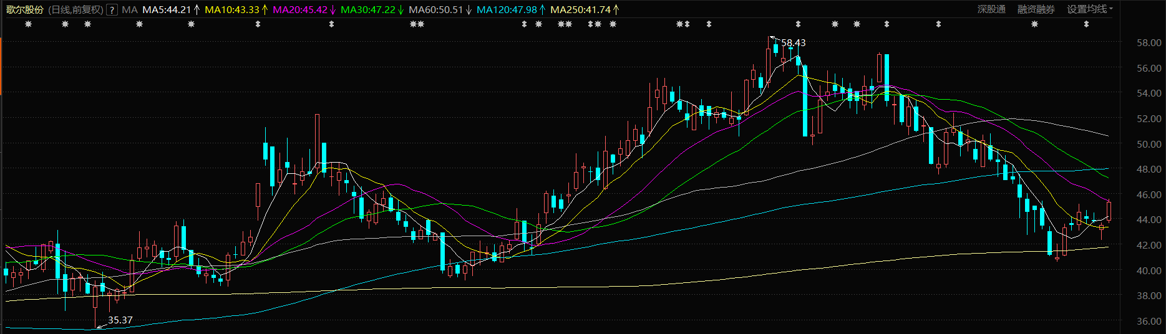The height and width of the screenshot is (334, 1166).
Task: Click the leftmost star event marker
Action: point(28,24)
